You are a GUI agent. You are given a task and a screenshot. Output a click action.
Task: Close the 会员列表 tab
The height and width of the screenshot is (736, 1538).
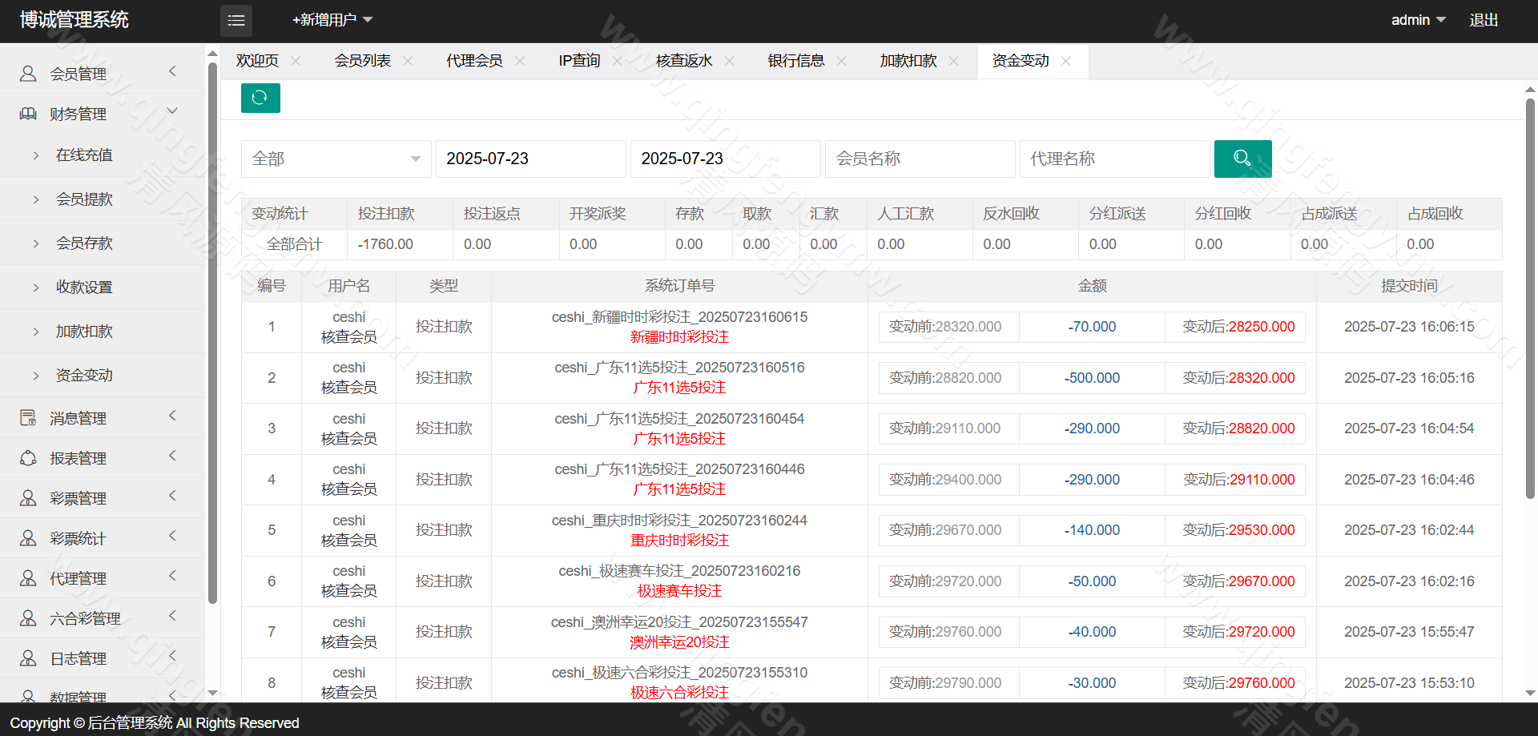pos(408,61)
